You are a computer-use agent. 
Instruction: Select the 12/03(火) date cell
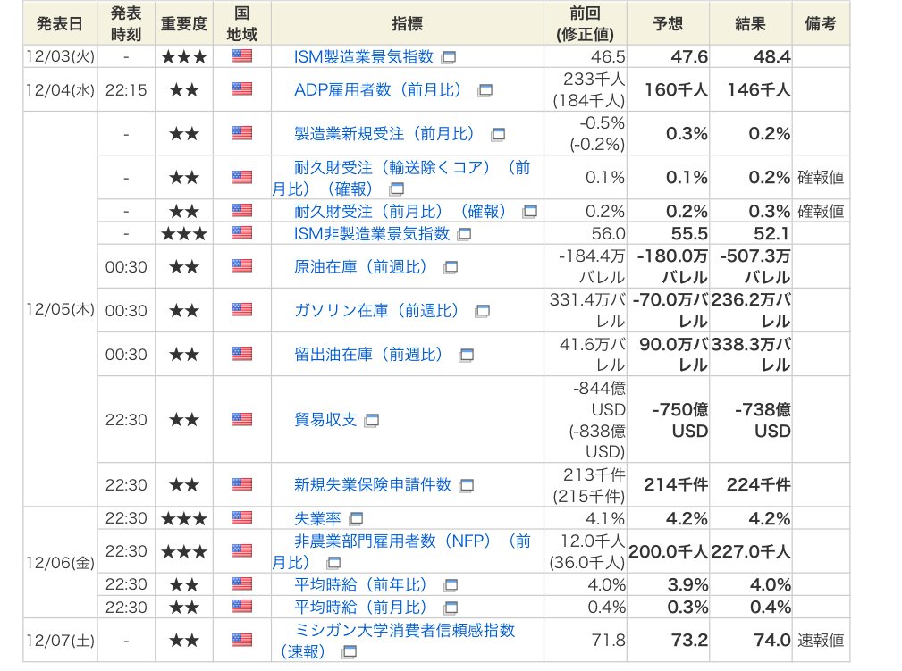click(60, 56)
